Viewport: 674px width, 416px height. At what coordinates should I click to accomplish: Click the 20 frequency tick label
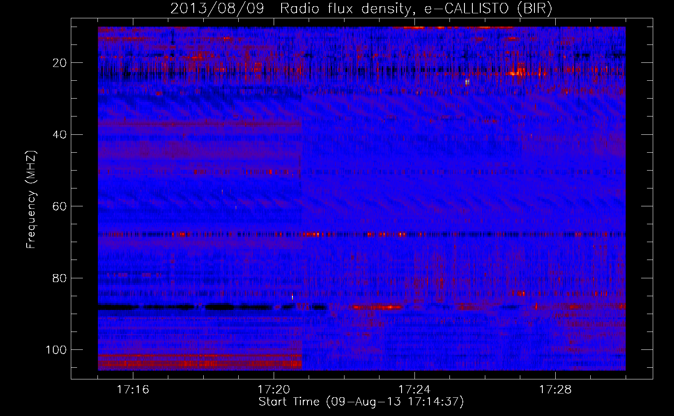click(60, 63)
